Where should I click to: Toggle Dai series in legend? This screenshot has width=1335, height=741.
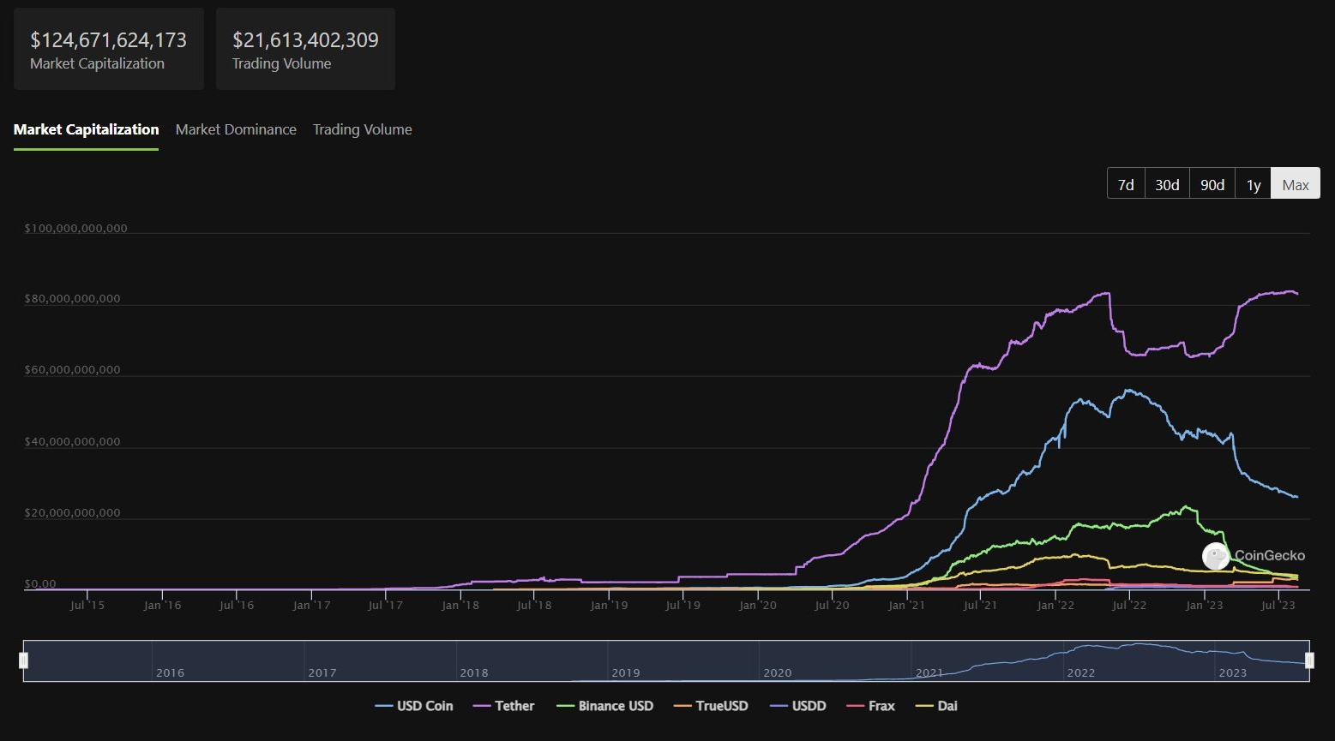[x=937, y=706]
